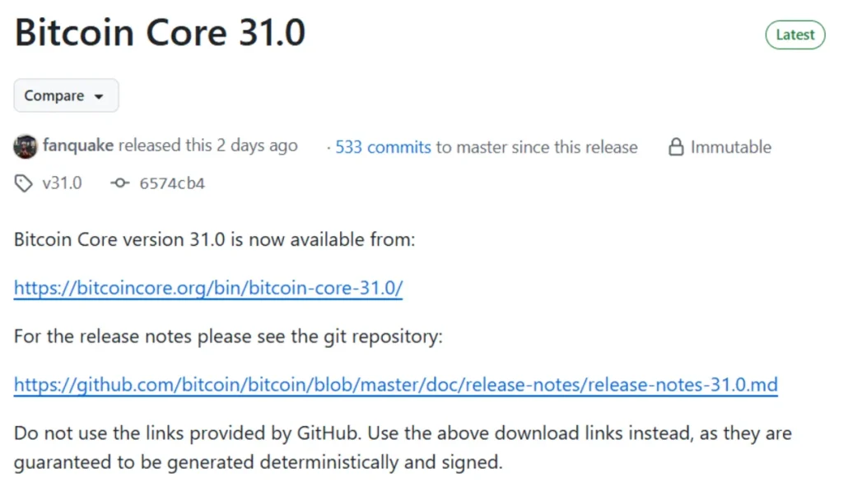
Task: Click the Latest release badge
Action: pos(794,35)
